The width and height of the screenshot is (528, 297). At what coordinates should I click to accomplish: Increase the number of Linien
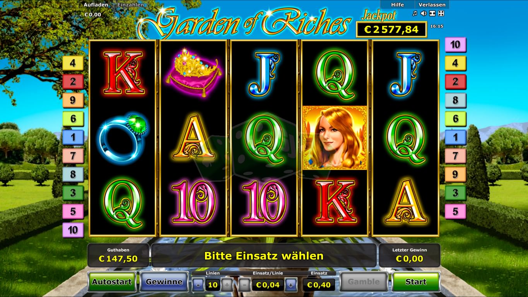[x=227, y=285]
